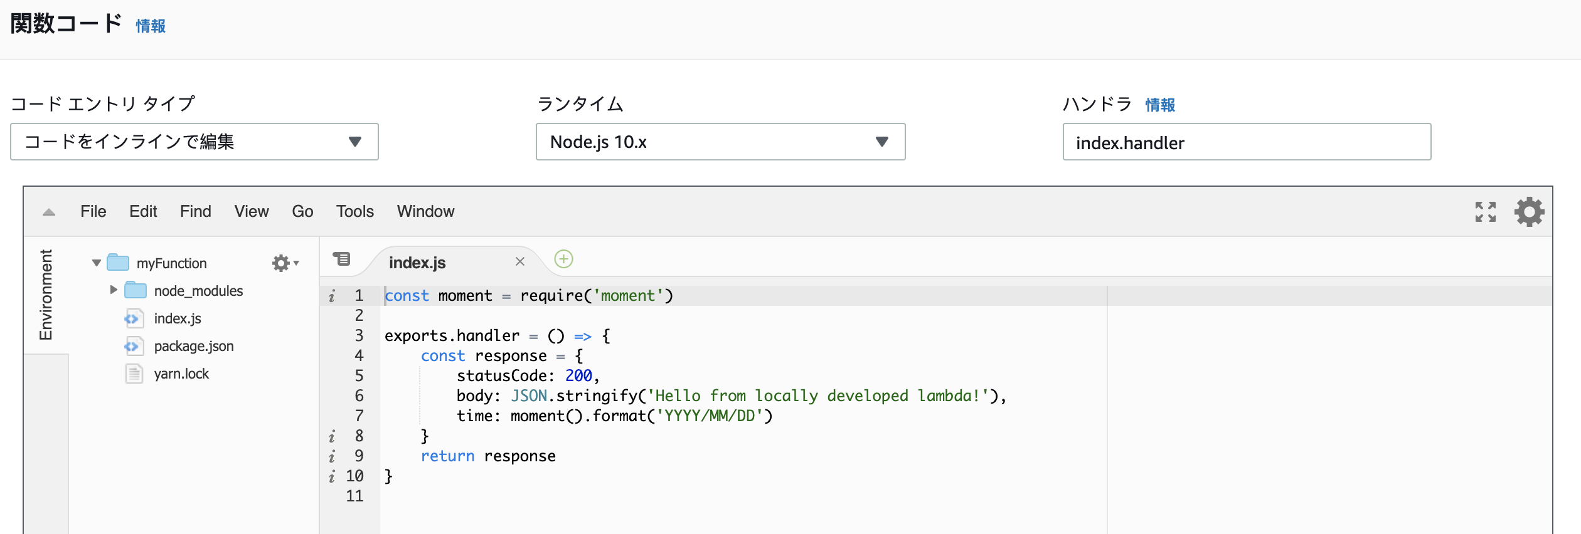Open the editor settings gear

(x=1529, y=212)
